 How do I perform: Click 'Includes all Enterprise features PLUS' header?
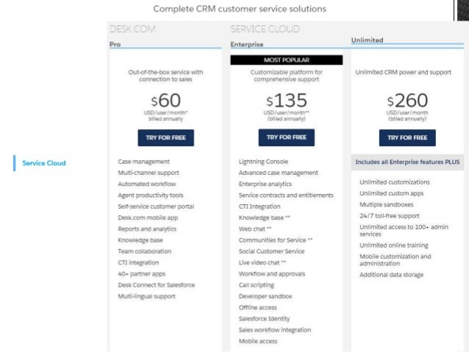point(407,162)
